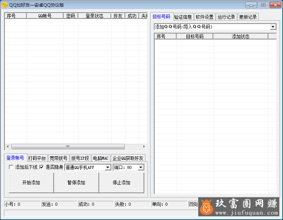Click the 序号 header in the target list
283x220 pixels.
pos(165,36)
